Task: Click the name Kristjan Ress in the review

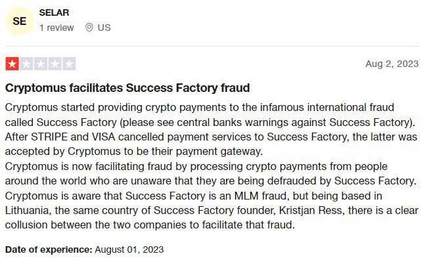Action: [312, 210]
